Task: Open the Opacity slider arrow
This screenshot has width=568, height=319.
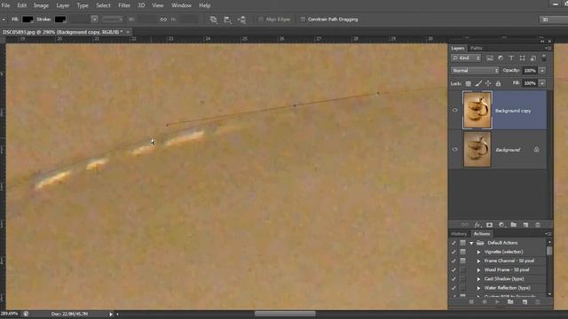Action: tap(542, 71)
